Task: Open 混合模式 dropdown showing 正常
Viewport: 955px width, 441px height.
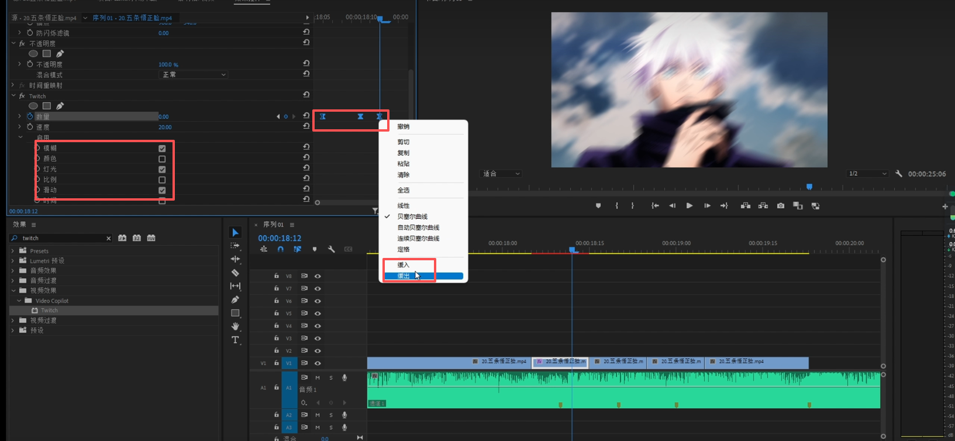Action: 193,75
